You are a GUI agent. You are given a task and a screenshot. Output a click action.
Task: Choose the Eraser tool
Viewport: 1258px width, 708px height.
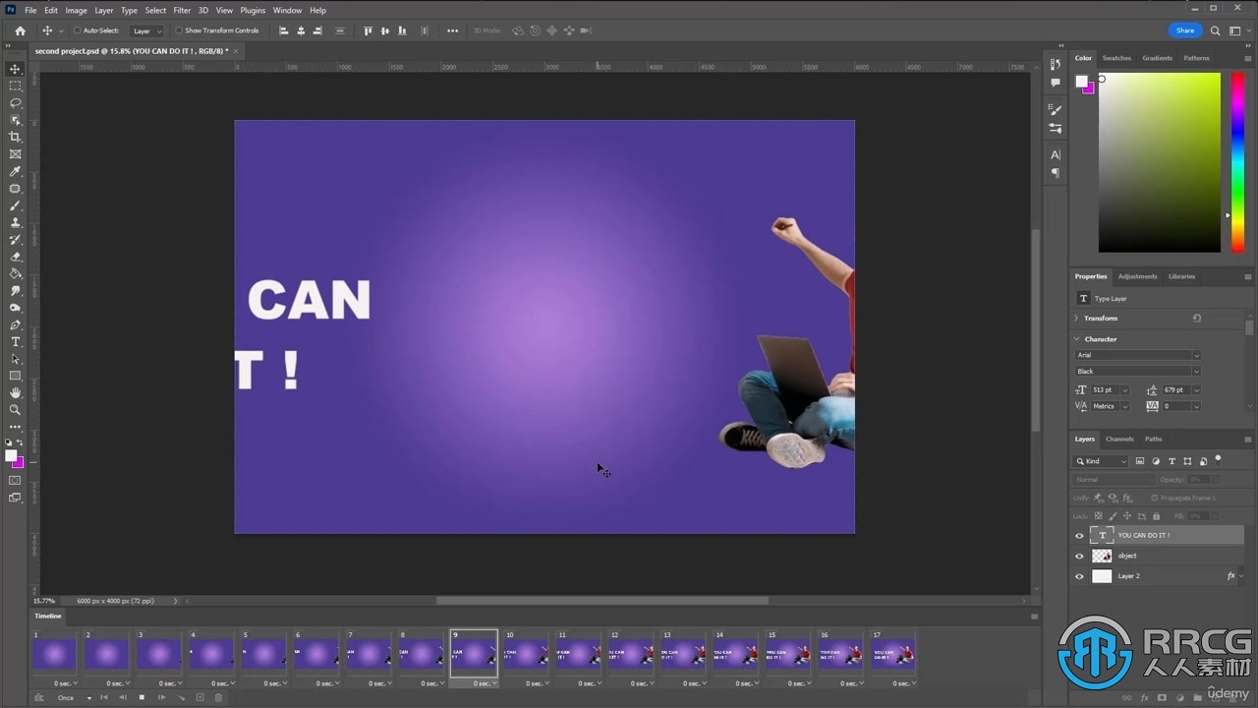click(x=15, y=257)
